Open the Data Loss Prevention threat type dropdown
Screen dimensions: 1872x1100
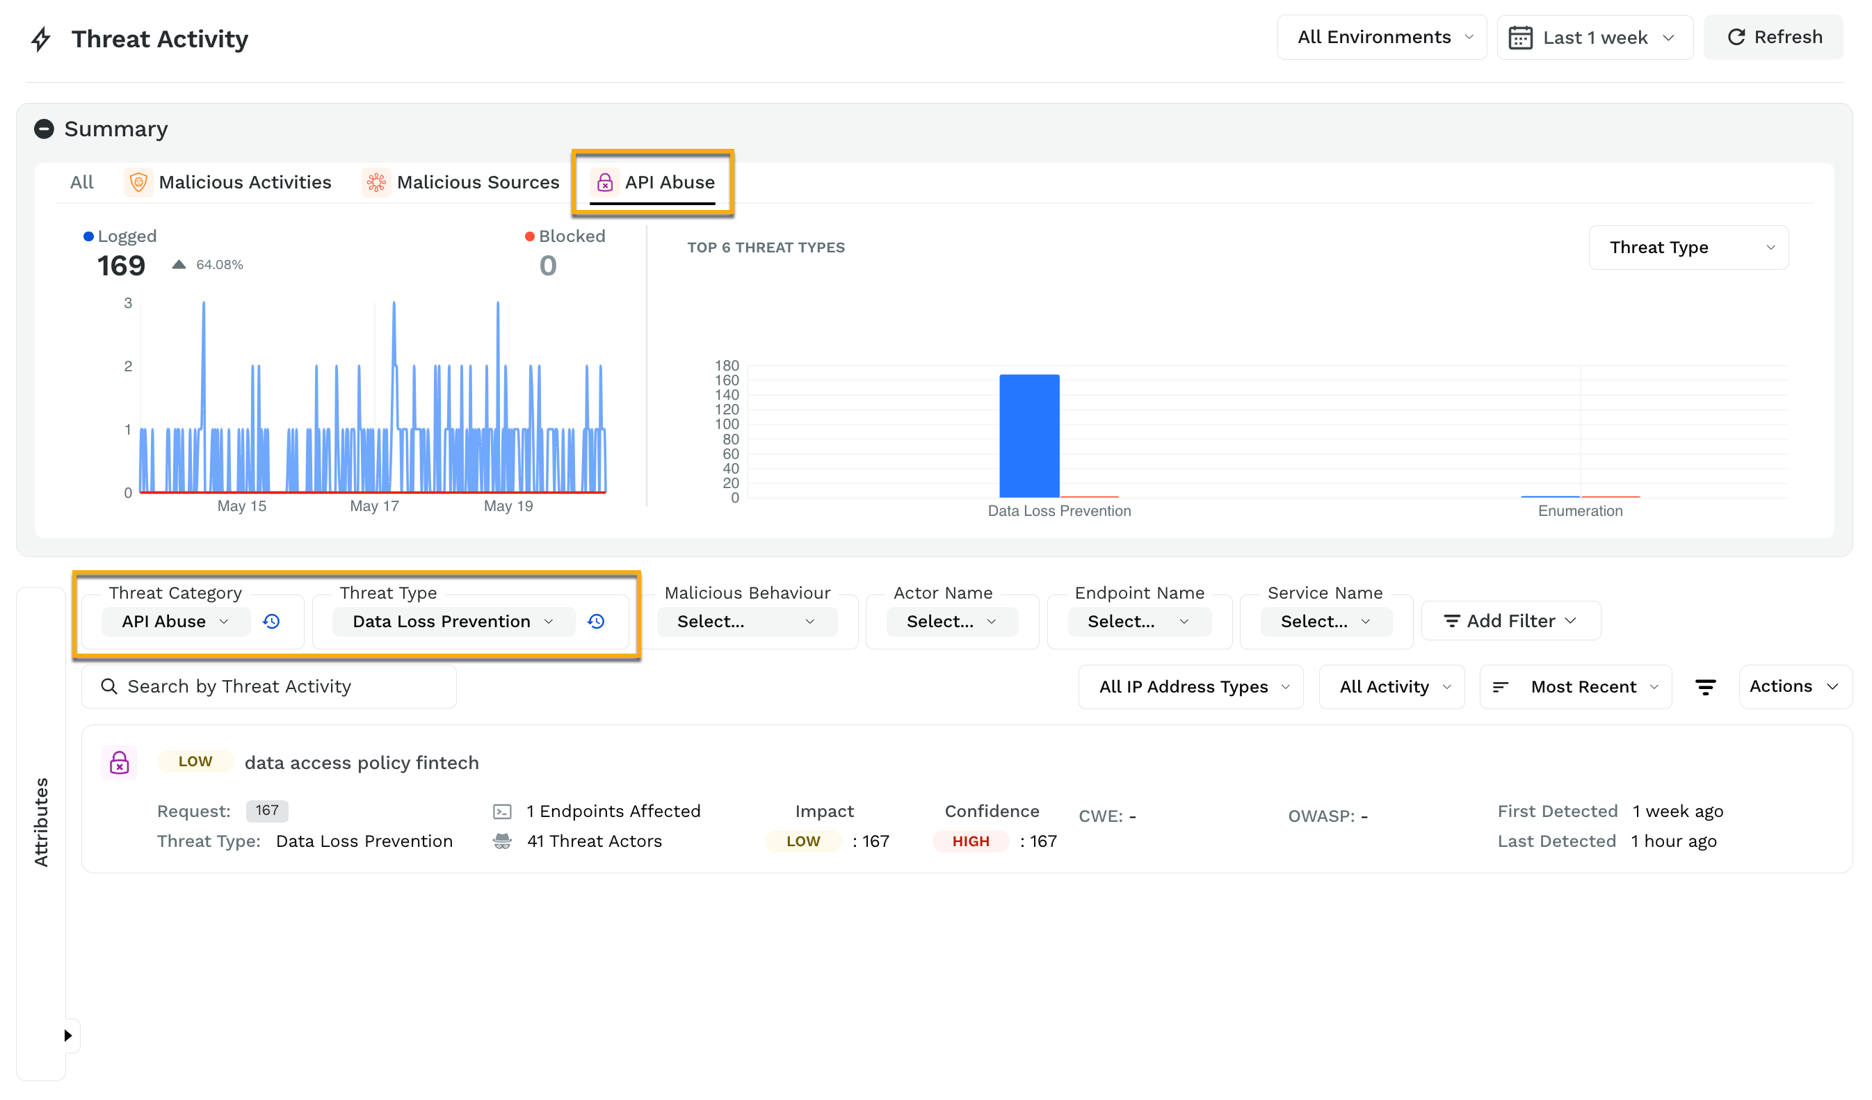click(453, 622)
